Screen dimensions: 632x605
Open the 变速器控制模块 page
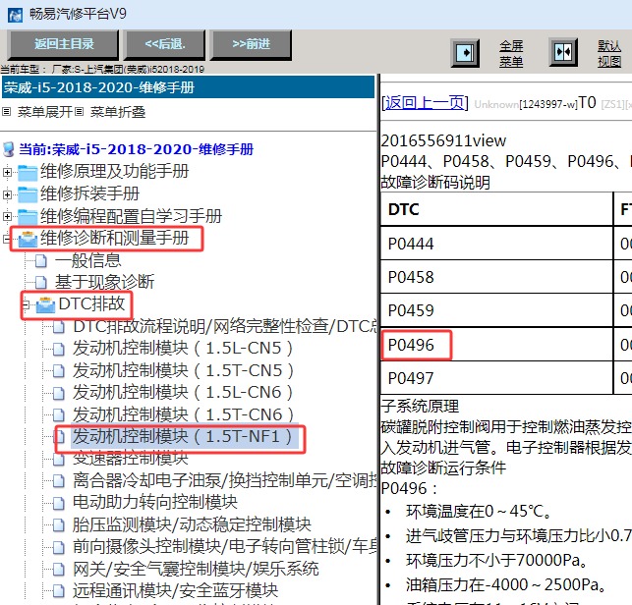(130, 459)
